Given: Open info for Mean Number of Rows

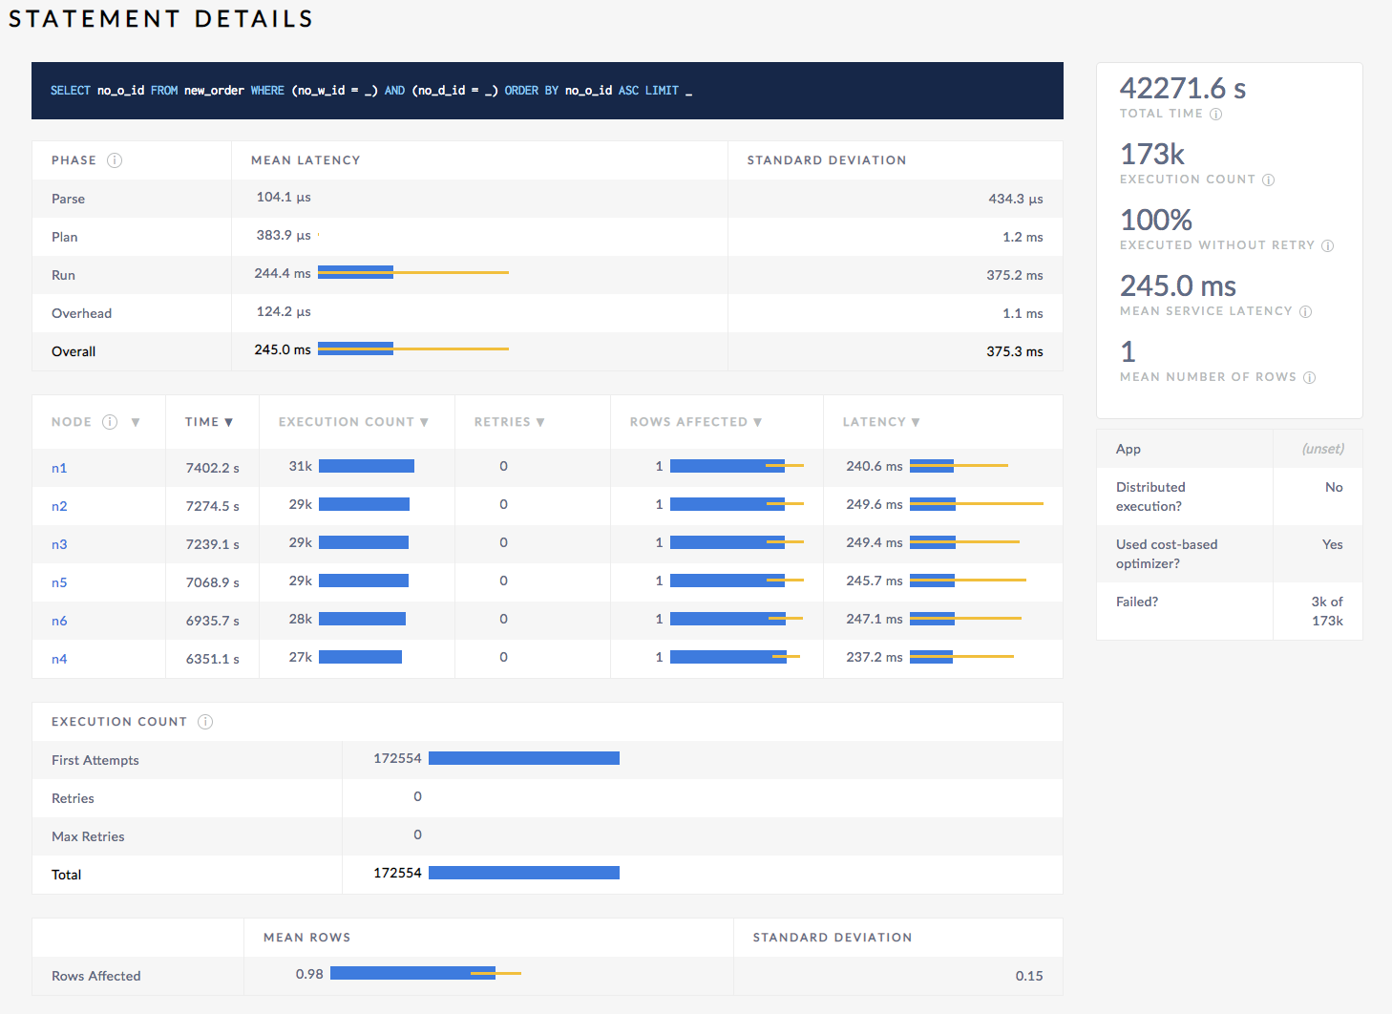Looking at the screenshot, I should click(1310, 377).
